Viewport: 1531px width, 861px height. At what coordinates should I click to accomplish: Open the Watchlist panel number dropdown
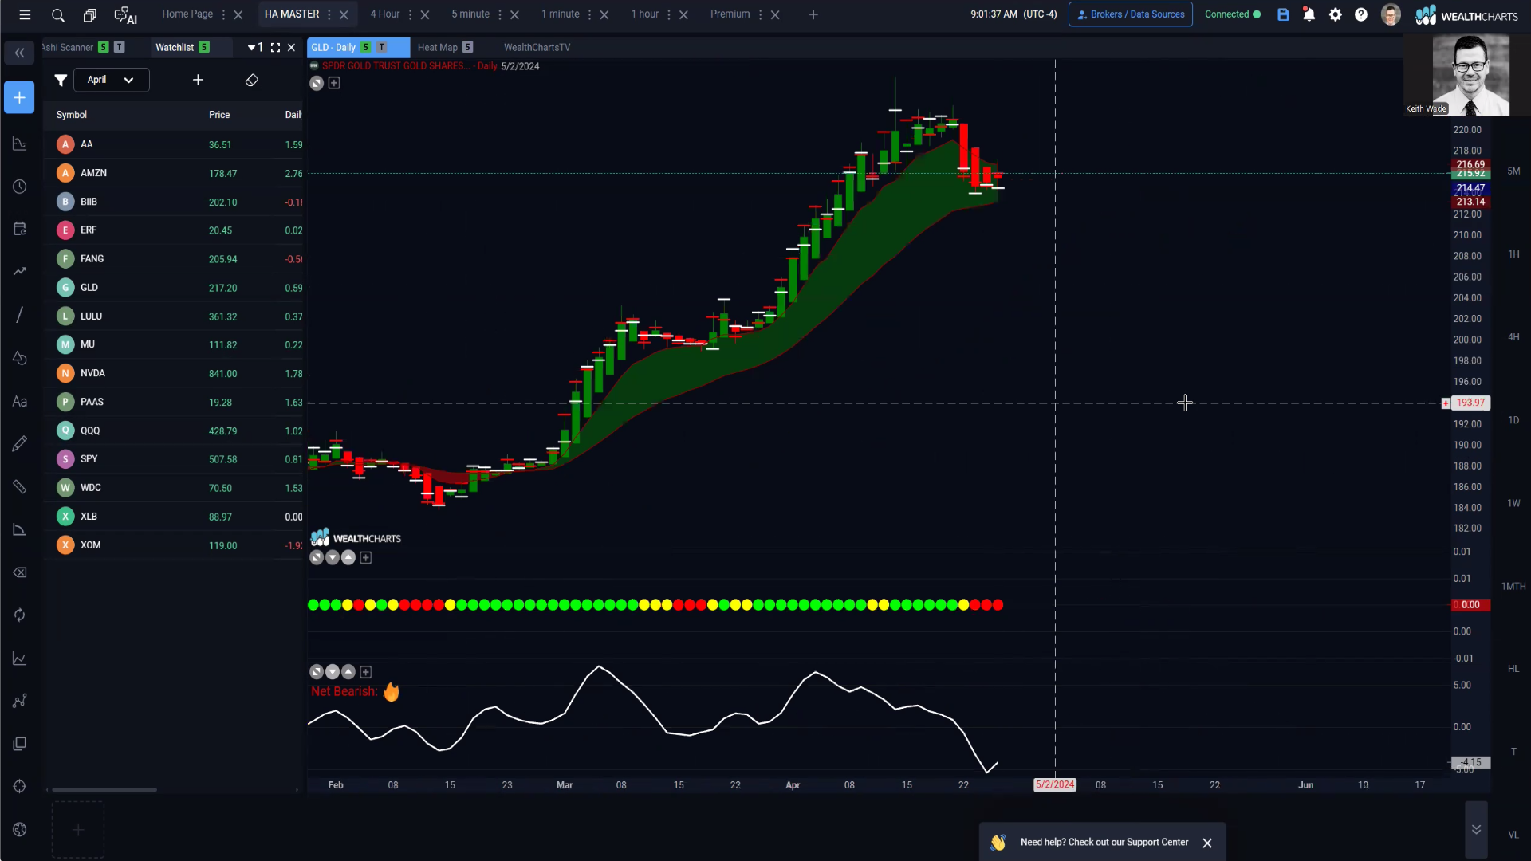click(255, 48)
